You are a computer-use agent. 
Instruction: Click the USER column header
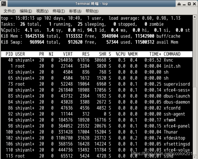coord(20,54)
